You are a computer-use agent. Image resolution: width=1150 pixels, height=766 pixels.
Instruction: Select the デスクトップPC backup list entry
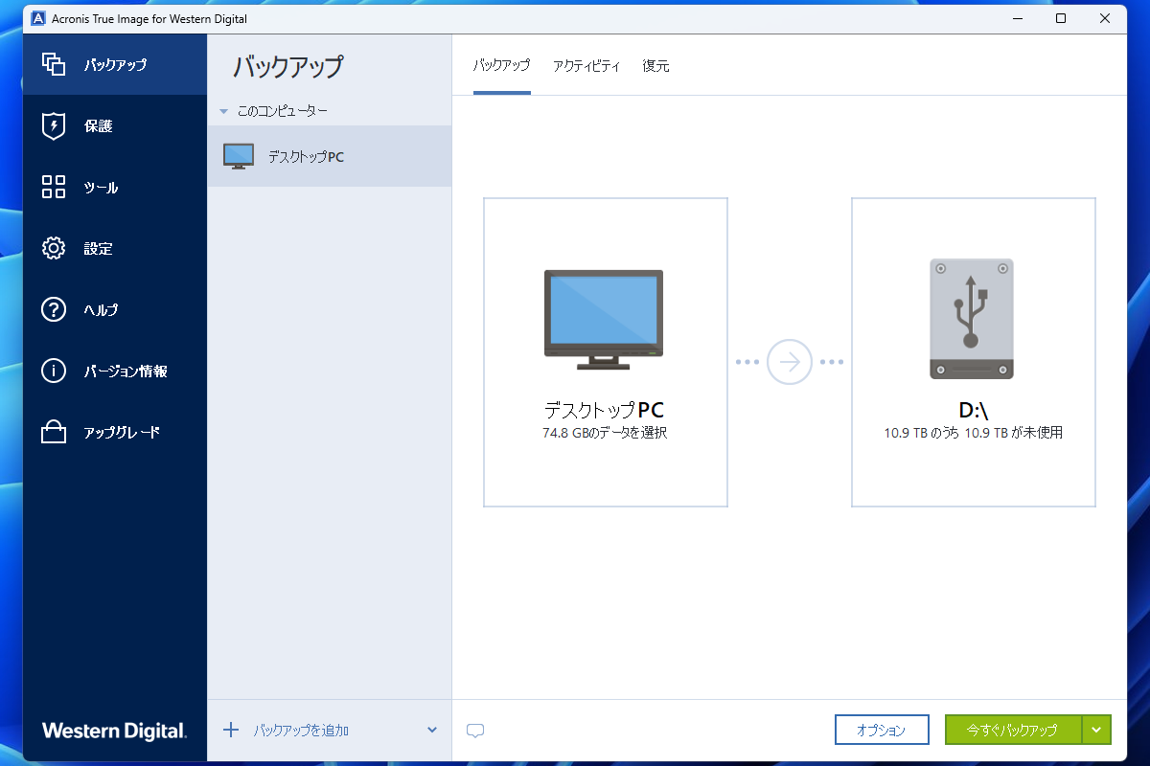[307, 155]
